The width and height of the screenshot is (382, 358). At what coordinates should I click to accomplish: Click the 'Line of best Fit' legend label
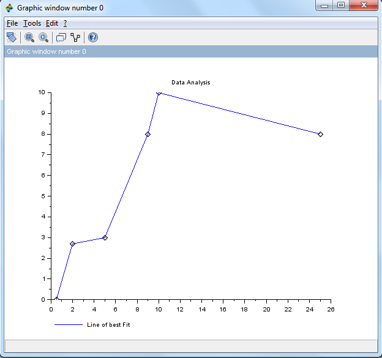coord(108,324)
